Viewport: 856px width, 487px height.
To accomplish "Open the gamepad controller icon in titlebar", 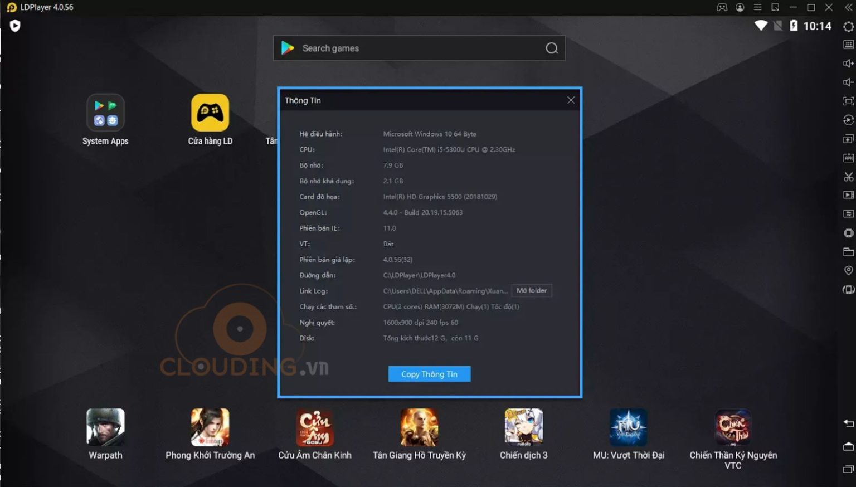I will click(x=722, y=7).
